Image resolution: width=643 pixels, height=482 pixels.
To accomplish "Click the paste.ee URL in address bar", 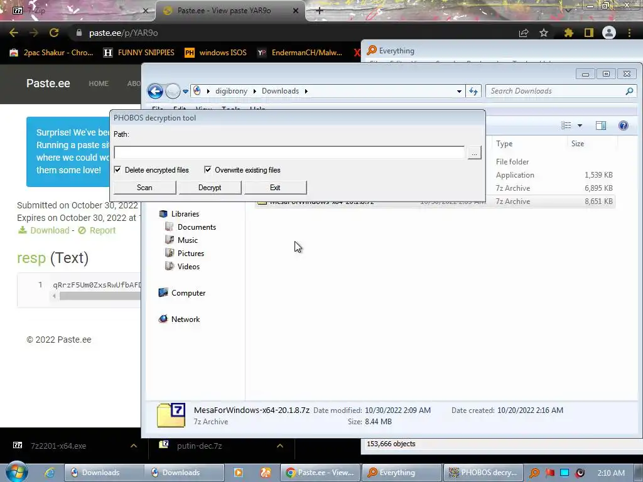I will [x=124, y=33].
